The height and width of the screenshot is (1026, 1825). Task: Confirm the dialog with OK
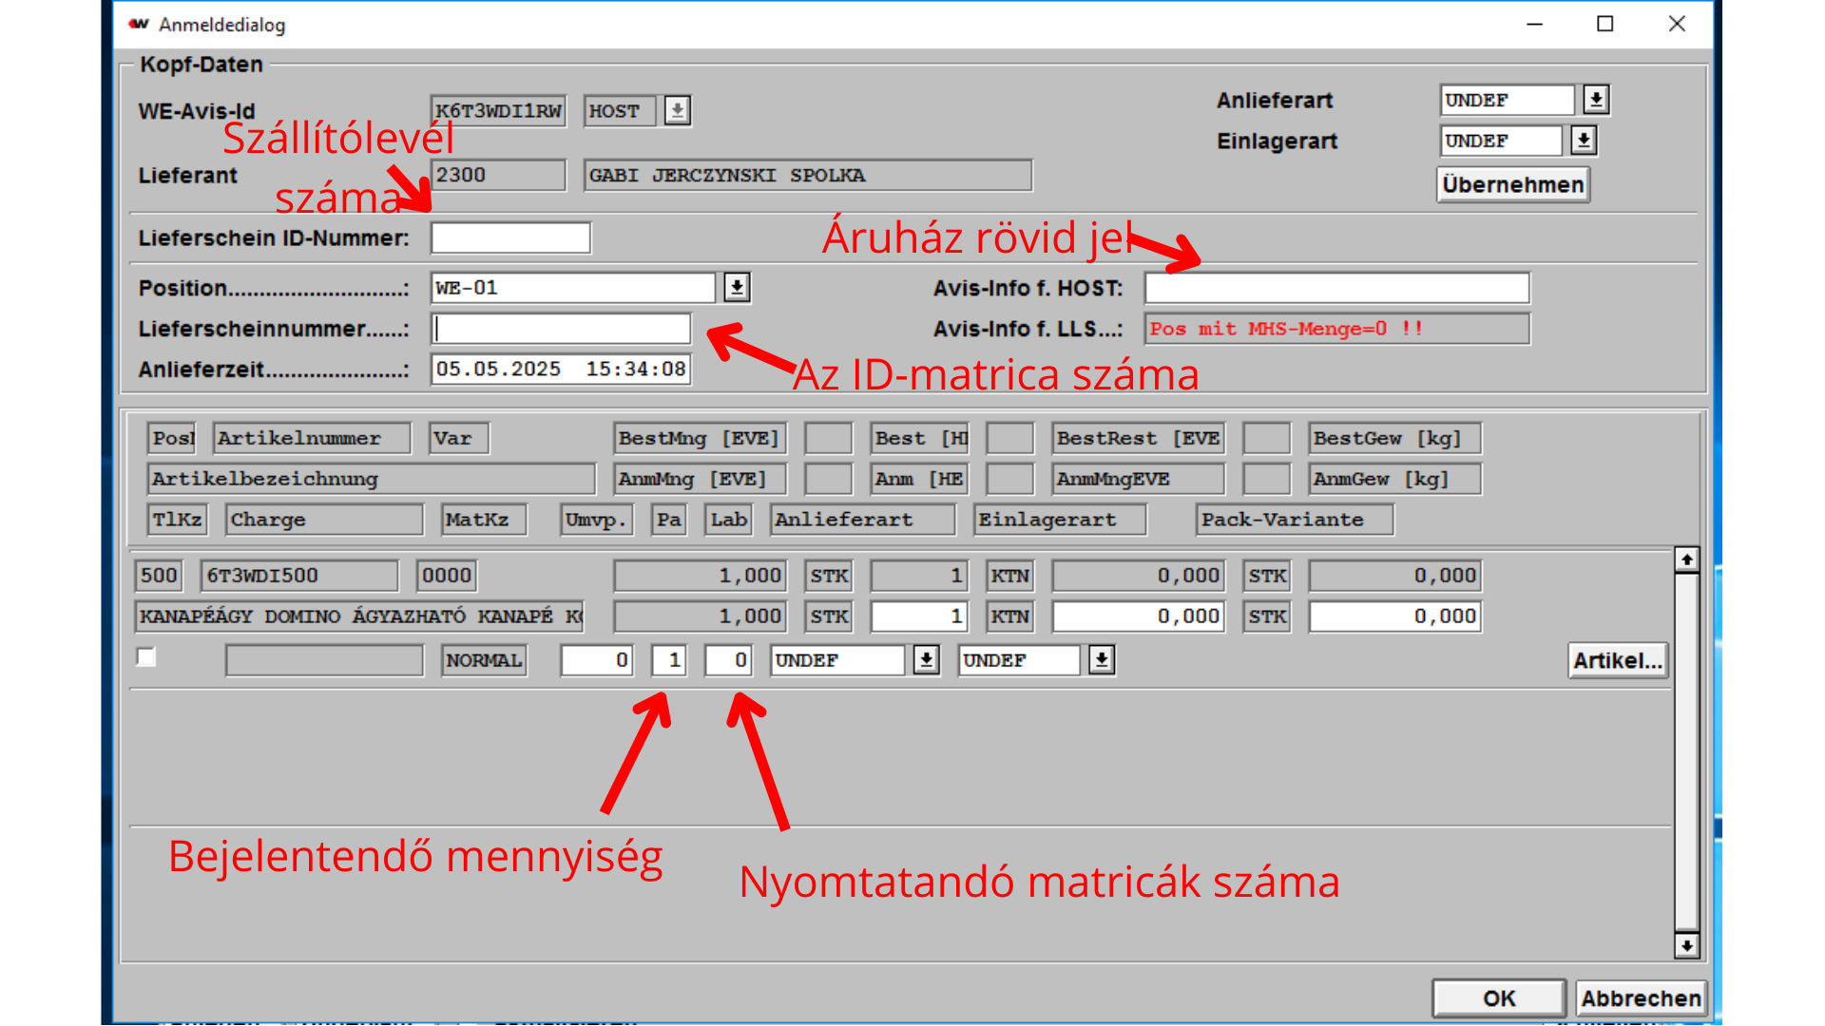pyautogui.click(x=1498, y=998)
